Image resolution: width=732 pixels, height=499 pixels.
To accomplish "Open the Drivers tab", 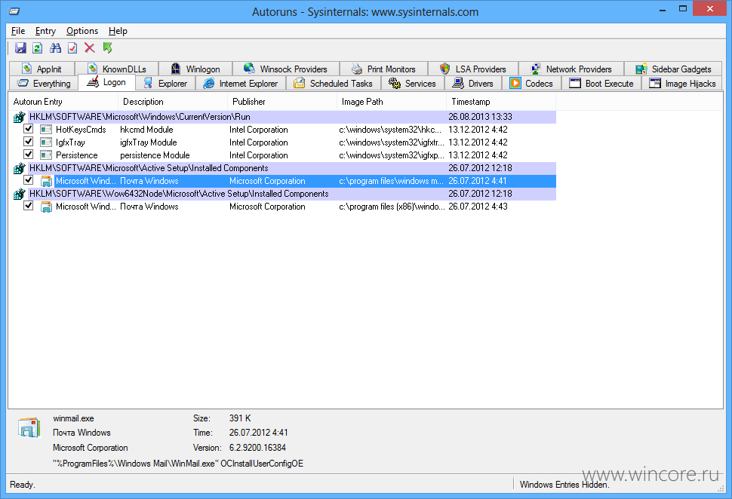I will 473,84.
